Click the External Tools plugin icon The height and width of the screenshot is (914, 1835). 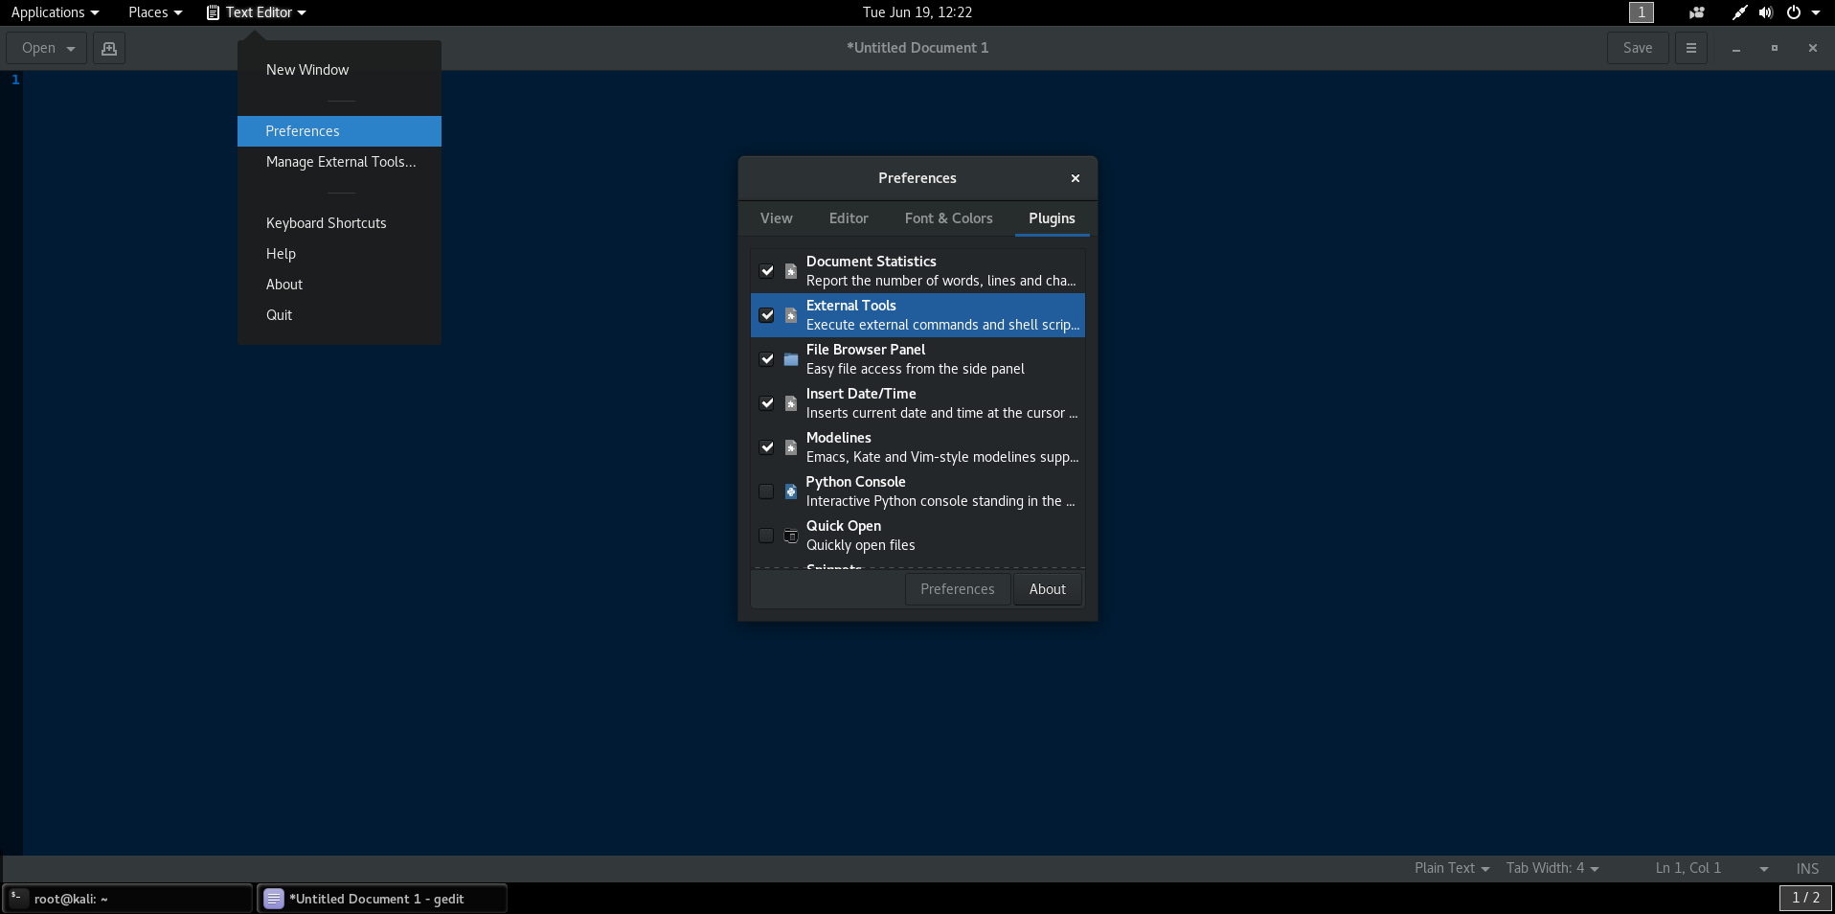(789, 315)
